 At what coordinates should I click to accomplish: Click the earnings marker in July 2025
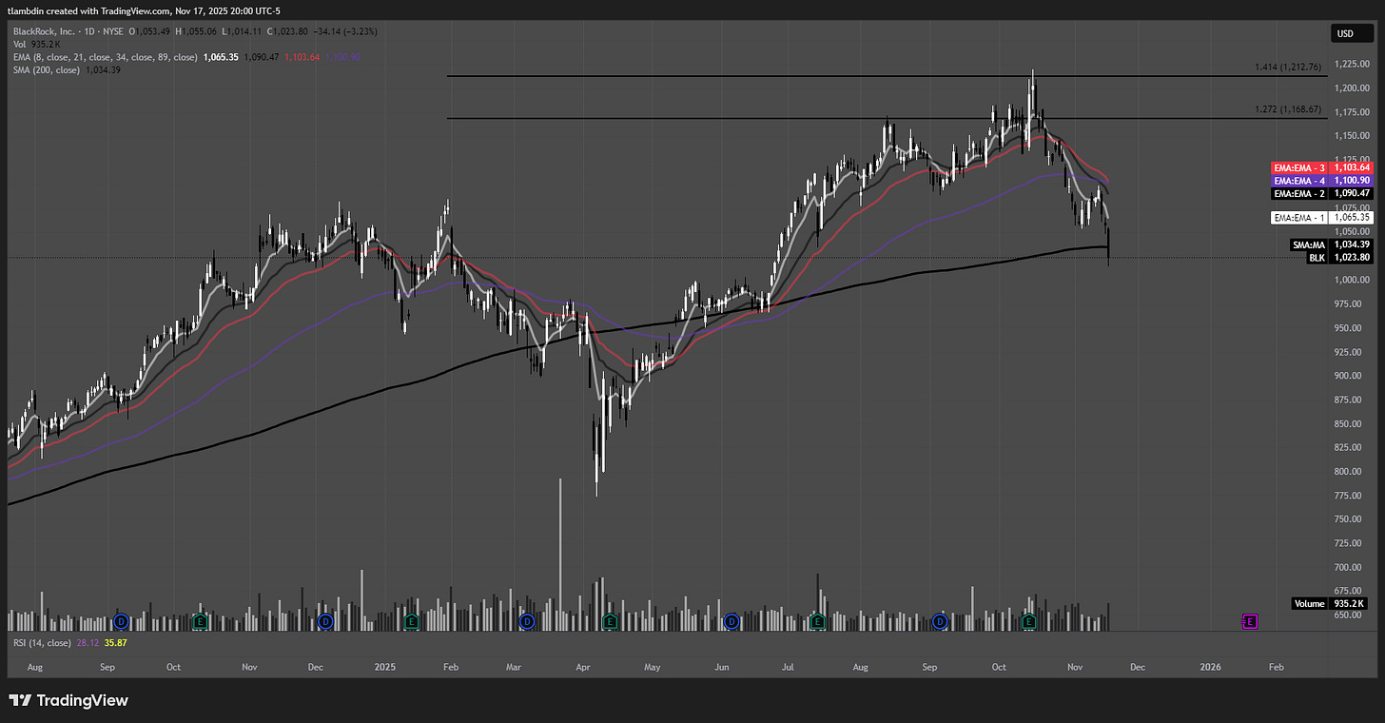(x=817, y=621)
